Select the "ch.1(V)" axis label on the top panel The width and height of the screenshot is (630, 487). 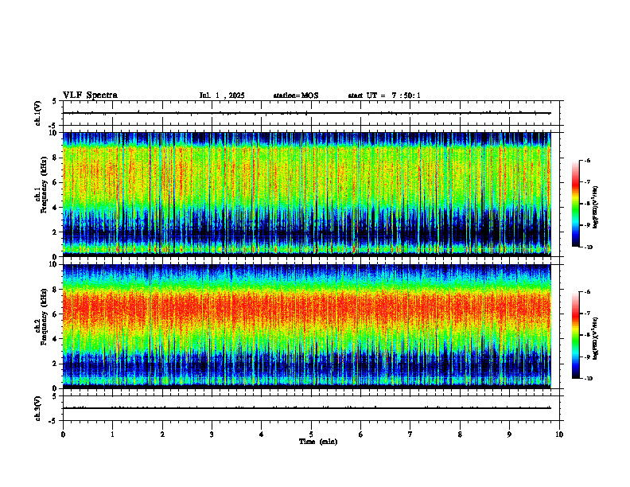(37, 113)
